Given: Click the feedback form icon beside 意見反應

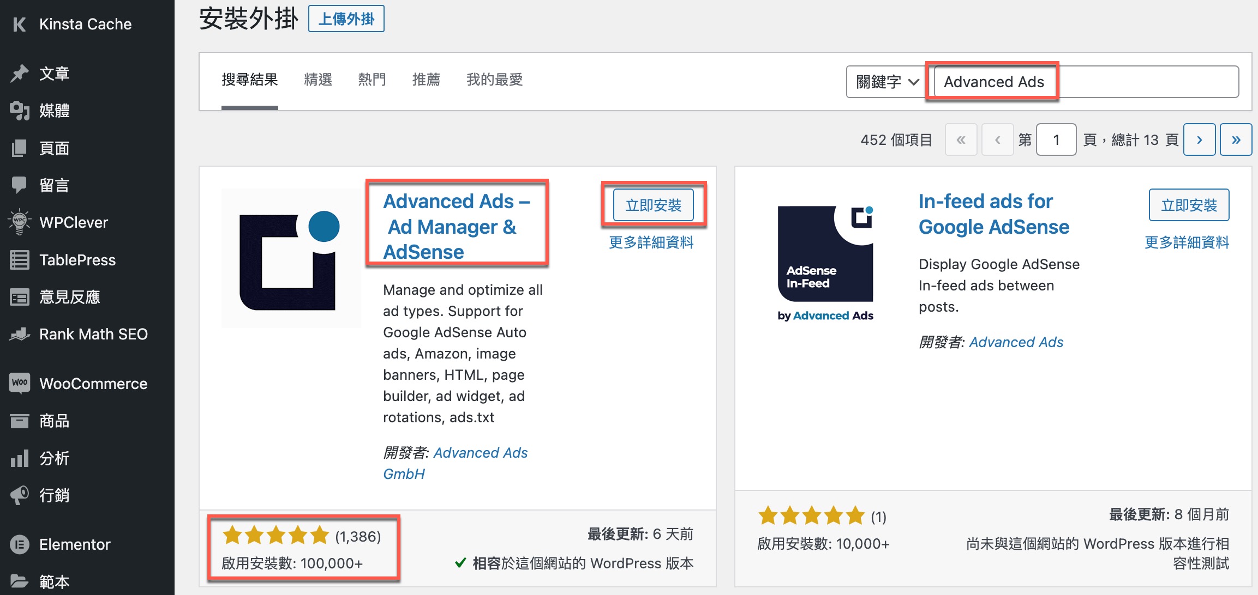Looking at the screenshot, I should coord(19,297).
